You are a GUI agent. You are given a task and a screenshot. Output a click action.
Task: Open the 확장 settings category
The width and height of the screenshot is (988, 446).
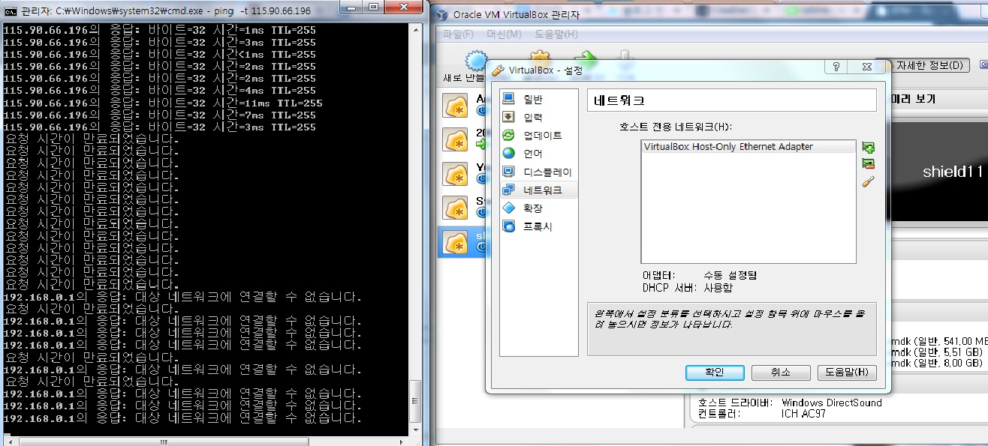(539, 208)
